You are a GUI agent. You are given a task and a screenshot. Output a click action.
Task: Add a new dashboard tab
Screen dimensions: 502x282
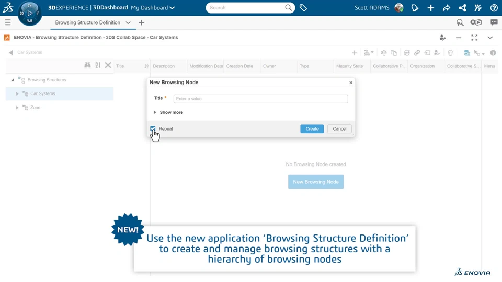[142, 22]
